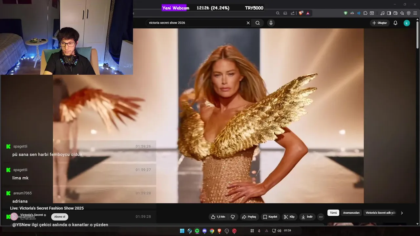Select the Tümü filter chip
420x236 pixels.
[x=333, y=213]
